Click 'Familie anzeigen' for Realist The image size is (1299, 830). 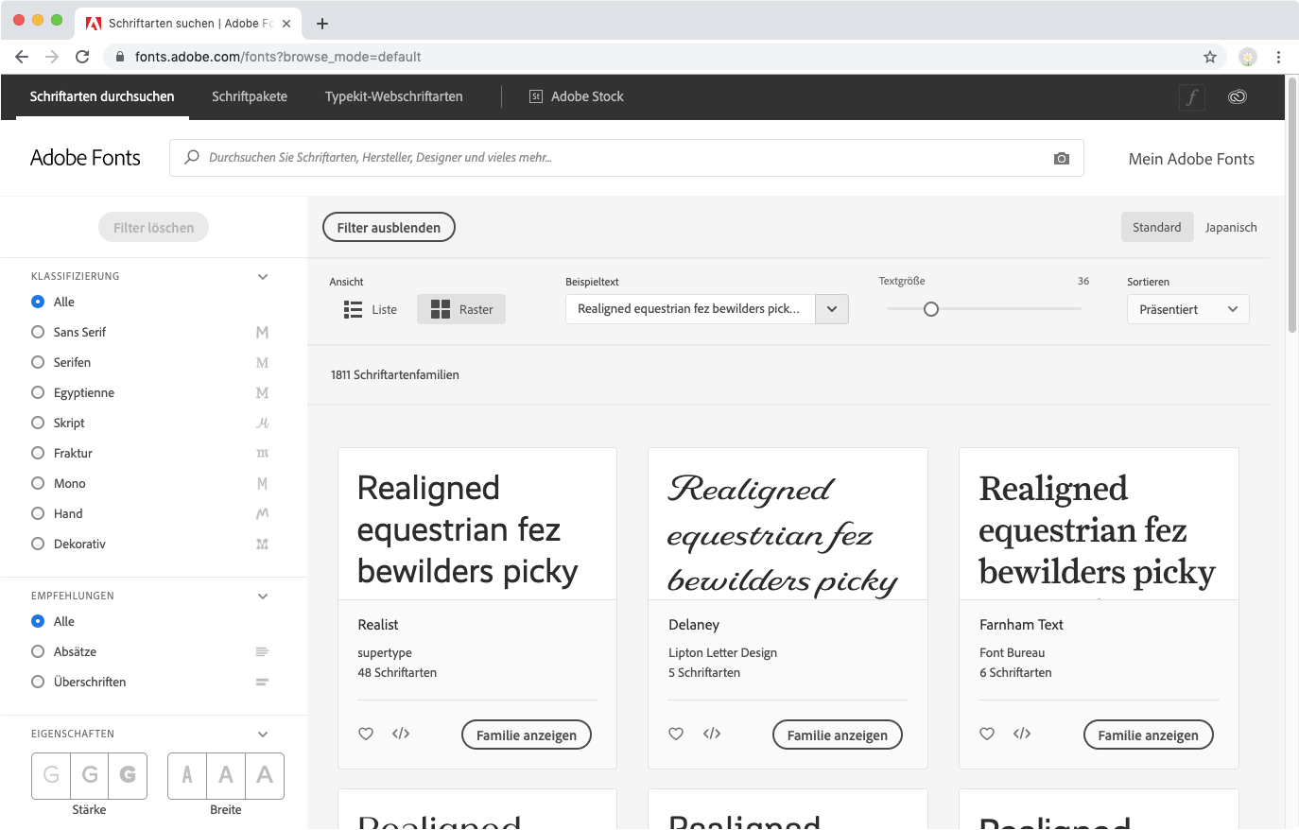tap(527, 735)
